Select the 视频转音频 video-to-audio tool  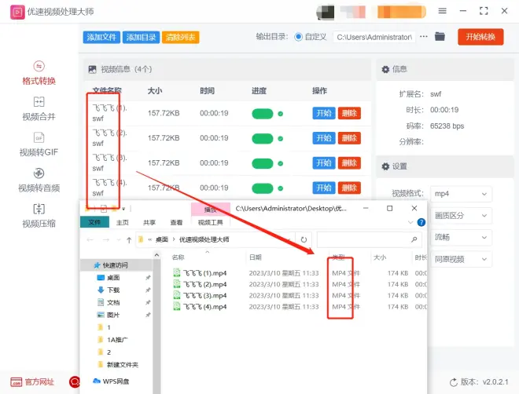pyautogui.click(x=39, y=180)
